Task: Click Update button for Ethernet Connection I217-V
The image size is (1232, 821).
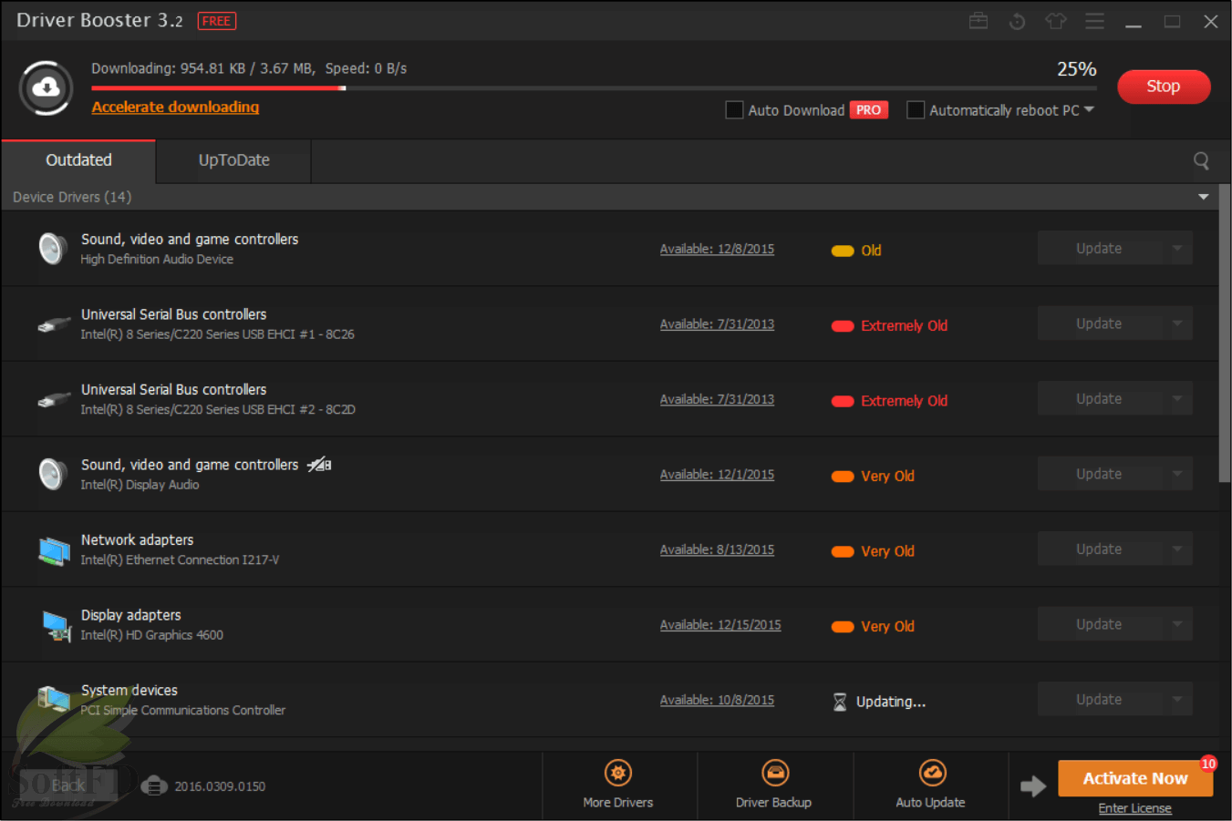Action: tap(1099, 549)
